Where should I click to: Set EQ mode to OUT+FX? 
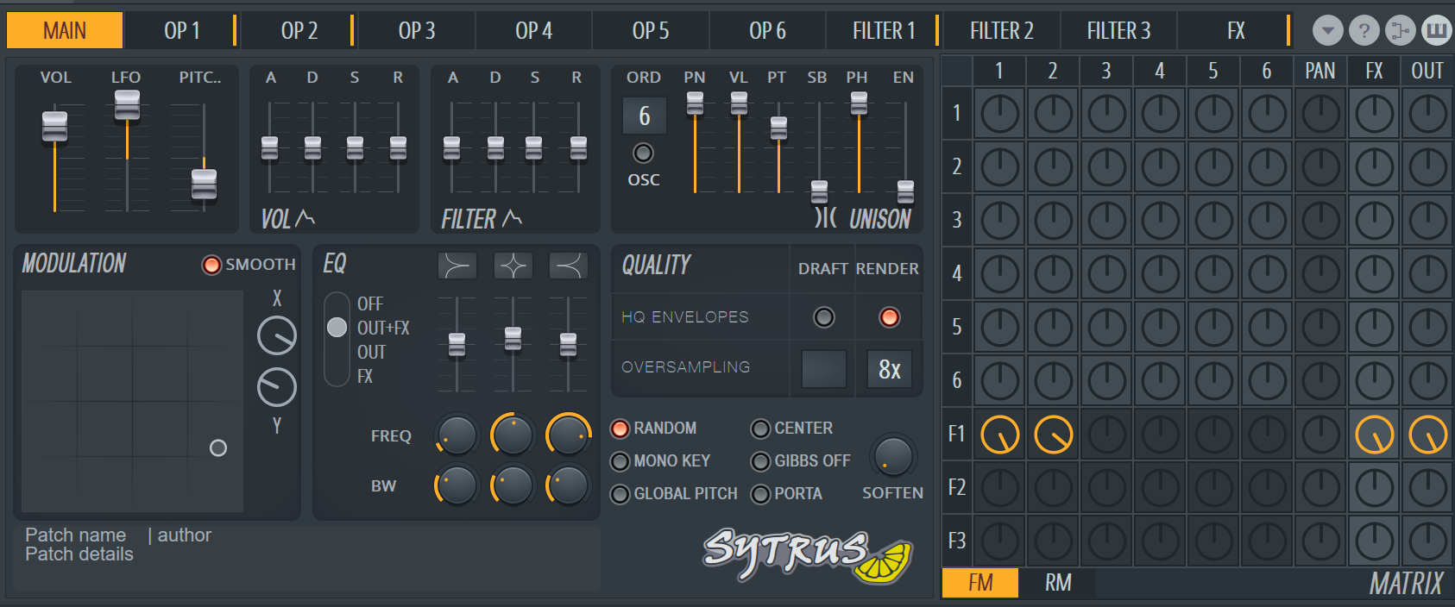(x=383, y=328)
